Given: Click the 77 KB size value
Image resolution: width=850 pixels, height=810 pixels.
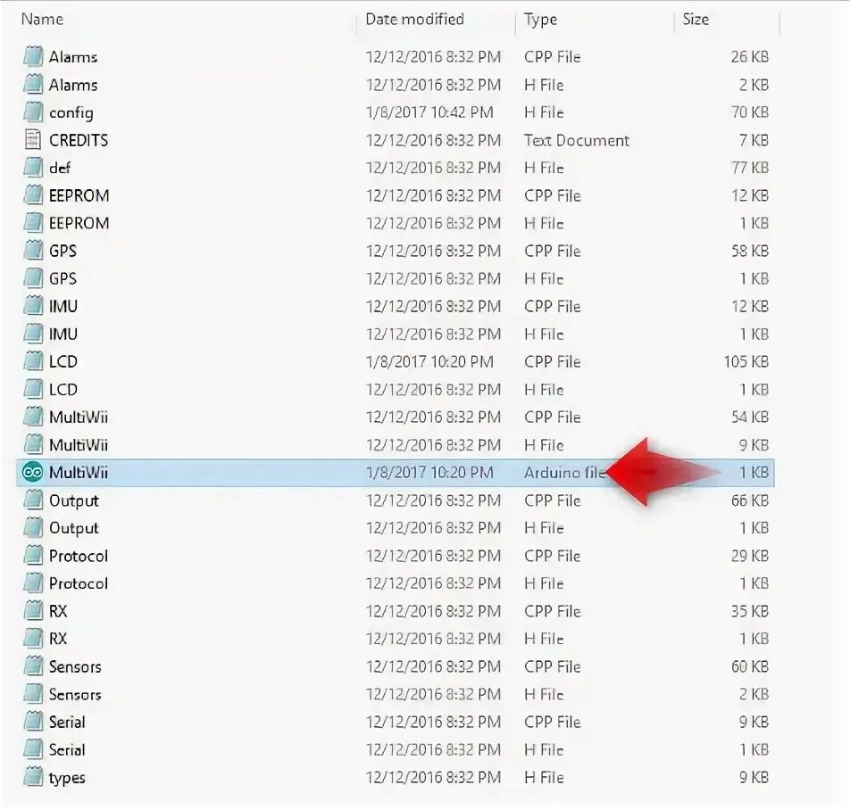Looking at the screenshot, I should pos(750,168).
